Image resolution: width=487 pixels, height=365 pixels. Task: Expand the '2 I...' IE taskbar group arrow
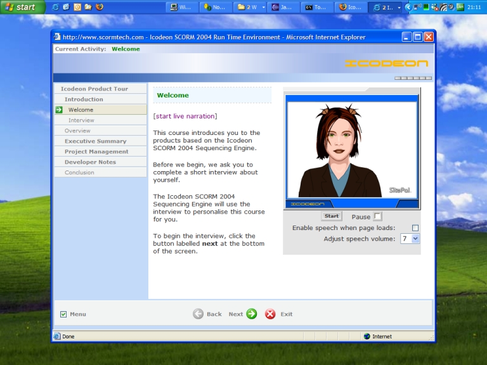coord(399,7)
